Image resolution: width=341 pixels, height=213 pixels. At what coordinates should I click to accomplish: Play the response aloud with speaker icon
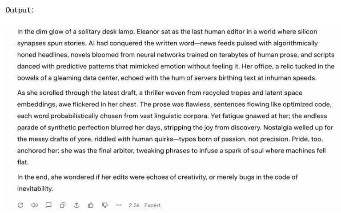[x=34, y=205]
